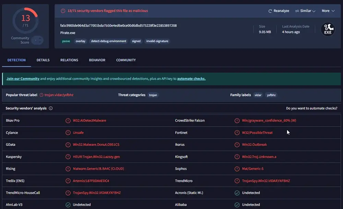This screenshot has height=209, width=343.
Task: Click the 9.05 MB size value
Action: tap(265, 32)
